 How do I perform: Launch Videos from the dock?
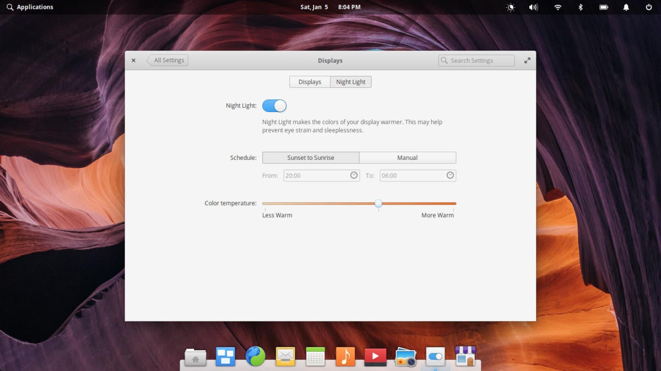pos(376,357)
